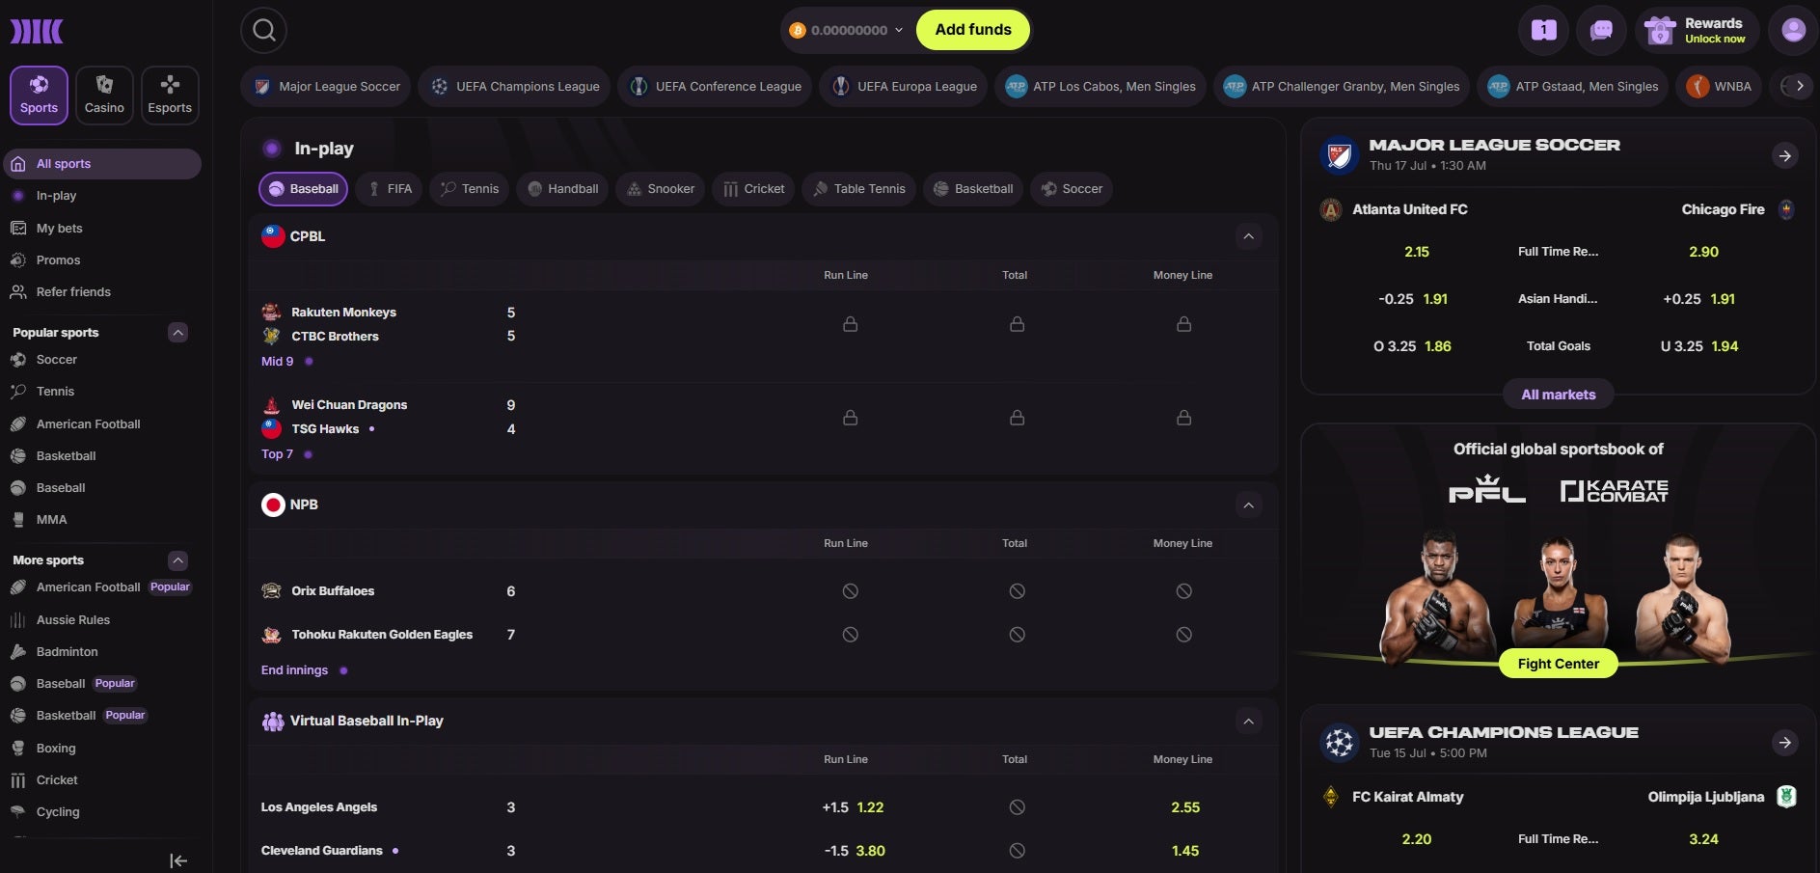
Task: Open Cycling in sidebar
Action: point(58,812)
